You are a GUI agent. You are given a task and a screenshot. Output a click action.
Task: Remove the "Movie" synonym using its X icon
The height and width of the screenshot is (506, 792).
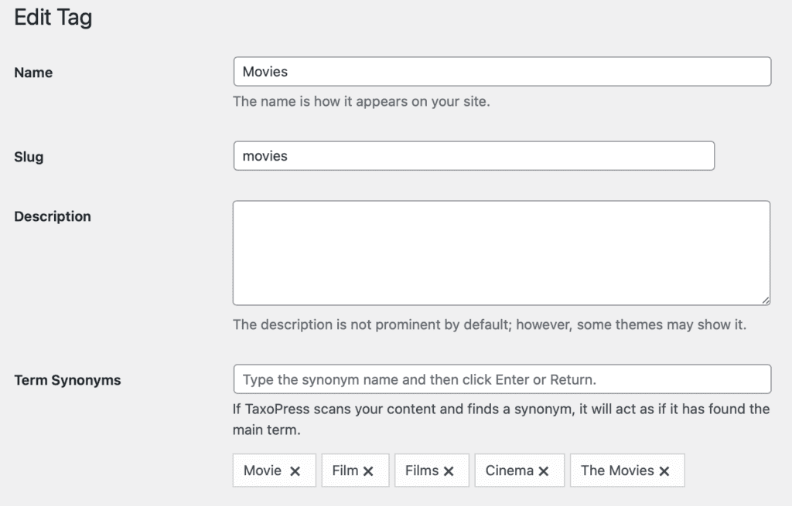(295, 471)
